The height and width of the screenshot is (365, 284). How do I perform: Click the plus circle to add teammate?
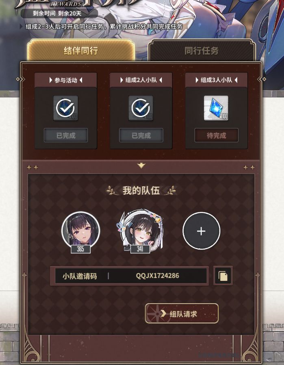click(x=201, y=231)
